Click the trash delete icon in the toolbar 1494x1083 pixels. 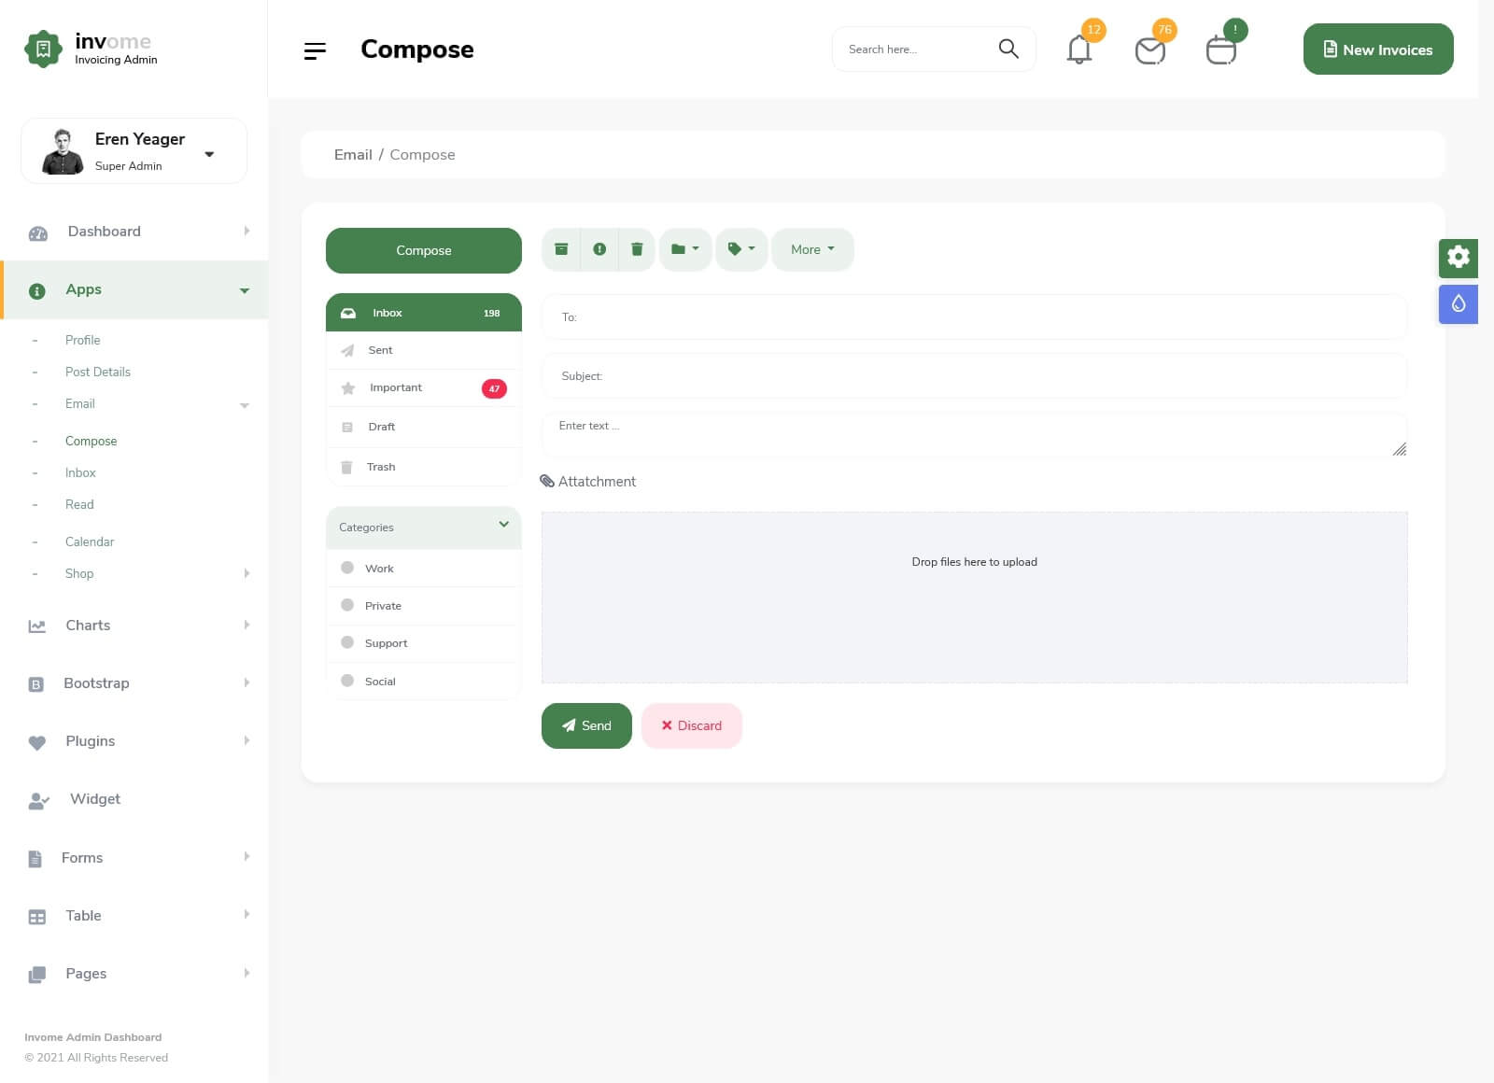click(x=637, y=249)
